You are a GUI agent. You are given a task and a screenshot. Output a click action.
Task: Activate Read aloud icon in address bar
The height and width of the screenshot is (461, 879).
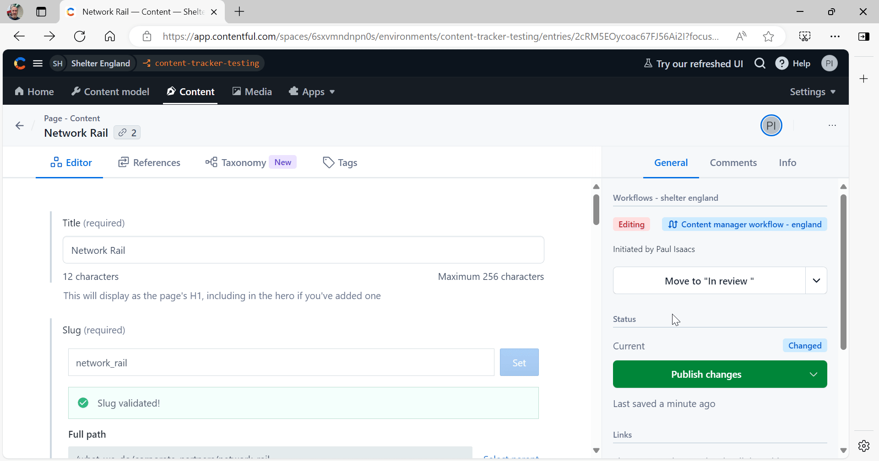pos(741,36)
